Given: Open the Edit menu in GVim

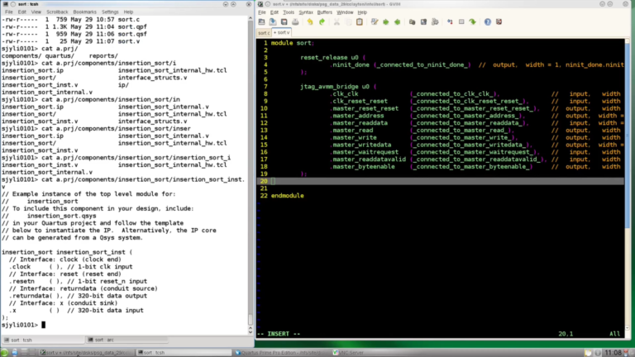Looking at the screenshot, I should [275, 12].
